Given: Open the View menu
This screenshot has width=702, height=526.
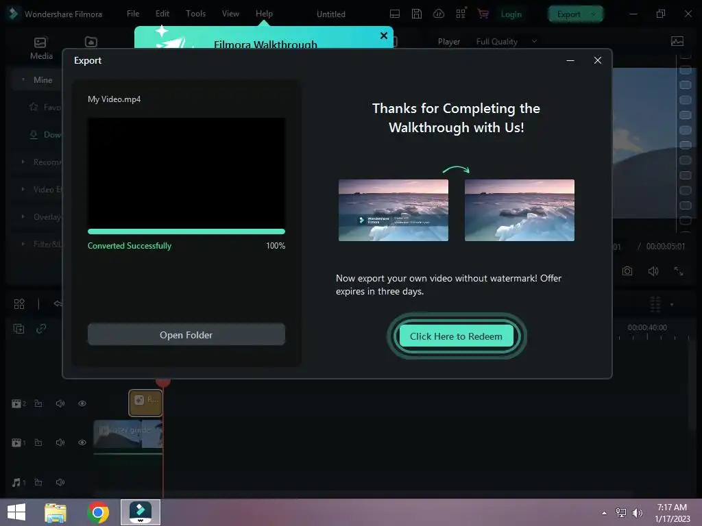Looking at the screenshot, I should coord(230,14).
